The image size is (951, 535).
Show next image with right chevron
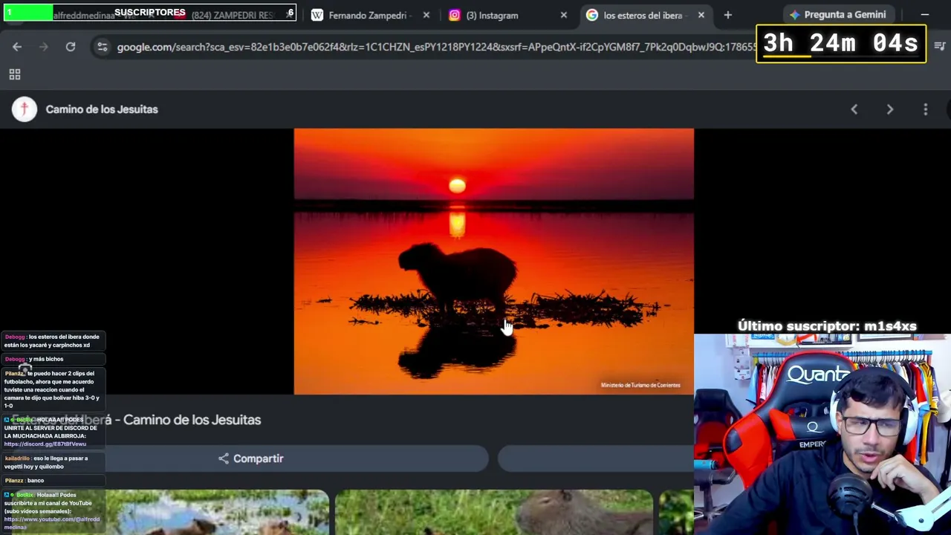[890, 109]
